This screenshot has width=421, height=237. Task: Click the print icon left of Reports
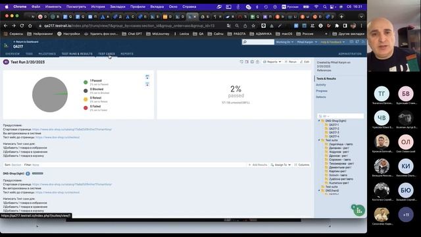tap(252, 62)
